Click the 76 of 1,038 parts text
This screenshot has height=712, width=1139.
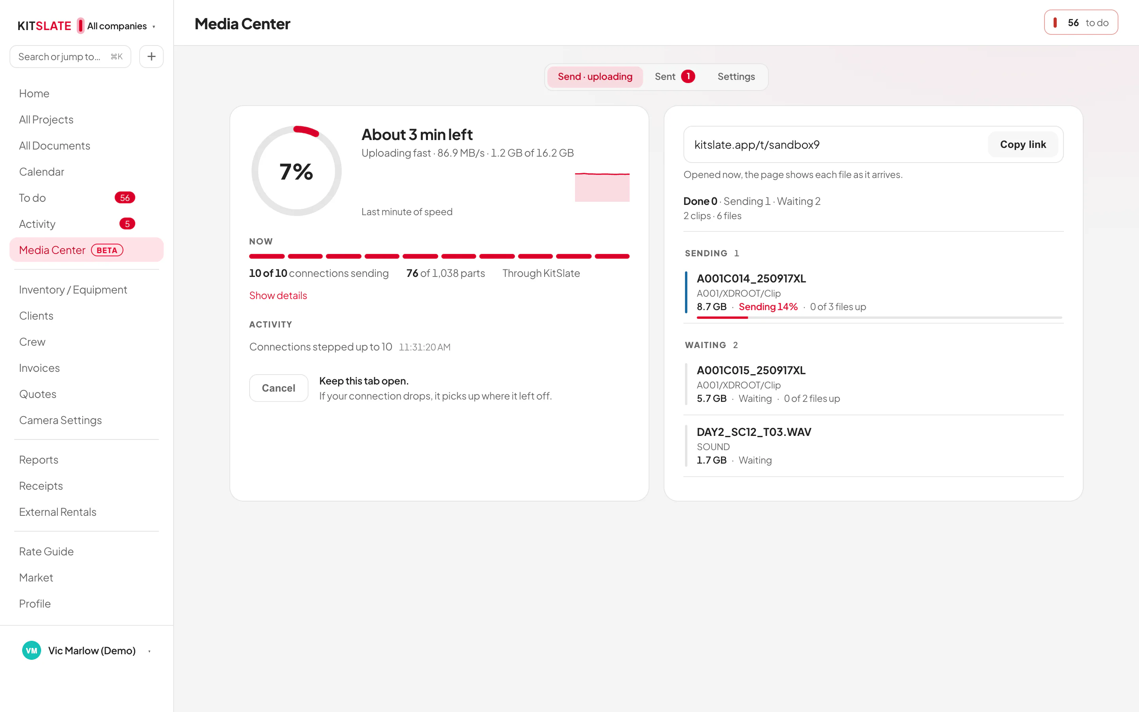[446, 273]
